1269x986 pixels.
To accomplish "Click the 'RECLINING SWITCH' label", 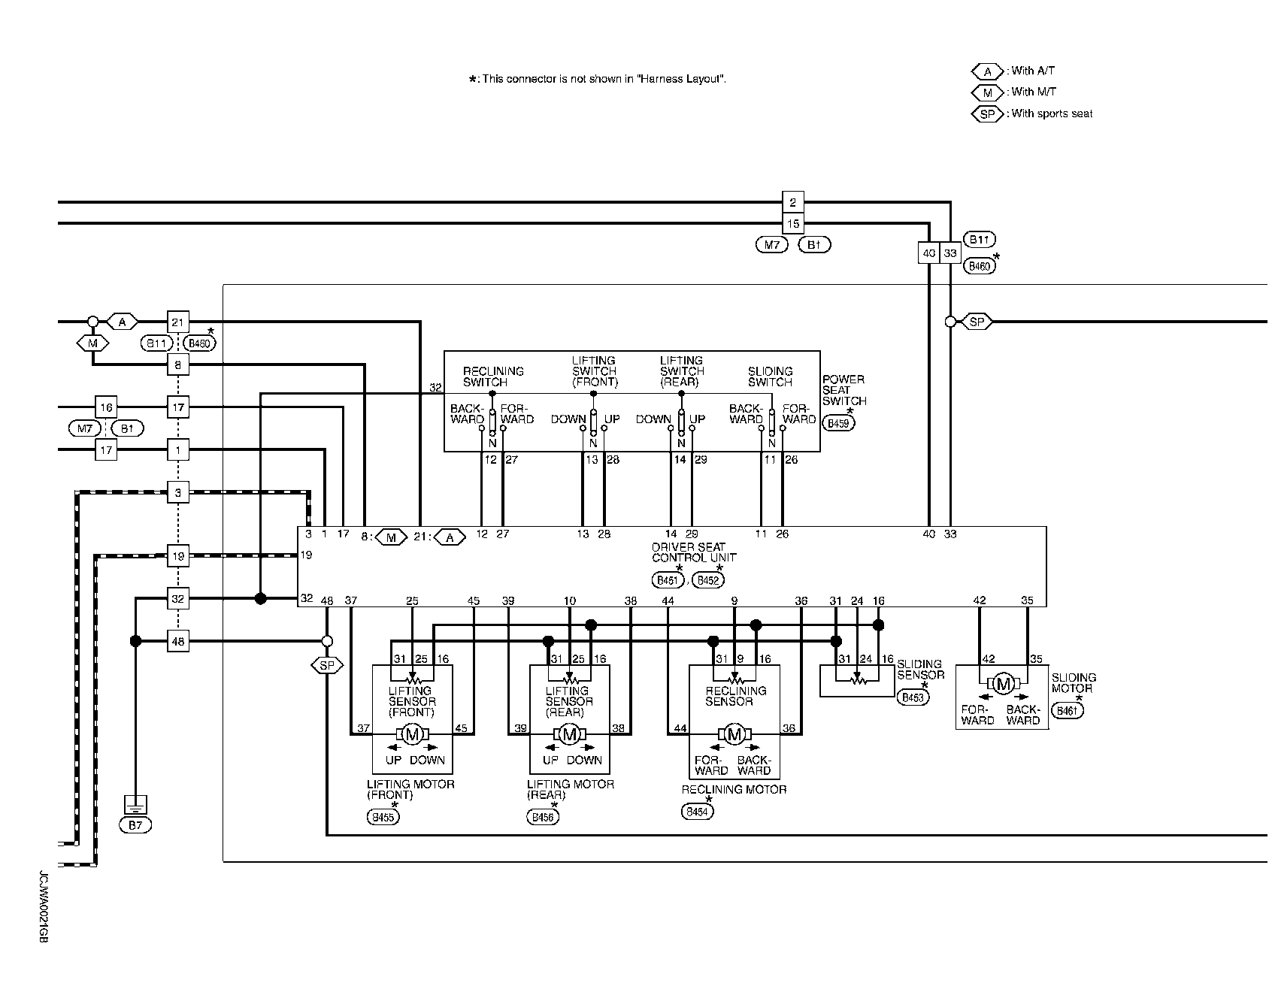I will tap(493, 377).
